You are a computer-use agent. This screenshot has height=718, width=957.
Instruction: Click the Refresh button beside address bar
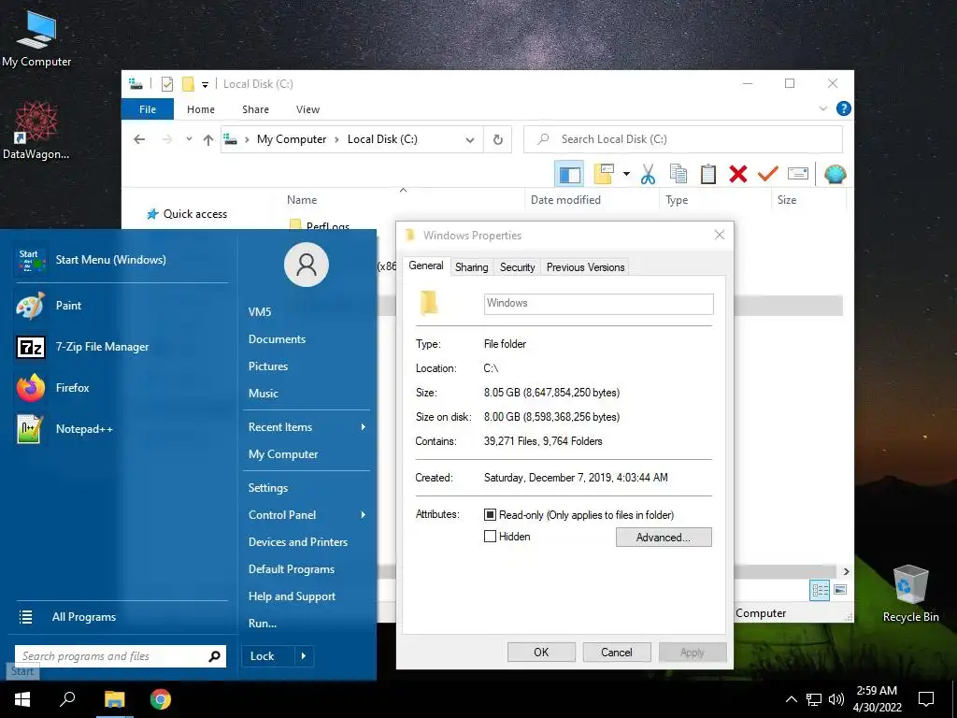(x=498, y=140)
